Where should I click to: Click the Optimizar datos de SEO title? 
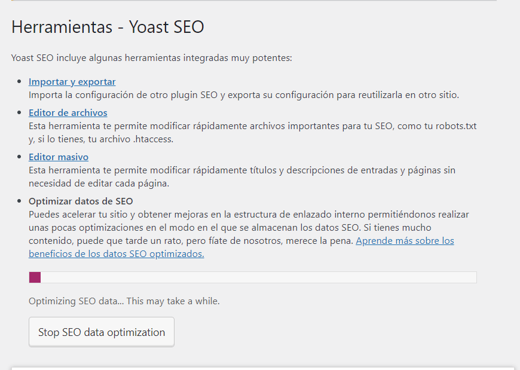pyautogui.click(x=81, y=201)
